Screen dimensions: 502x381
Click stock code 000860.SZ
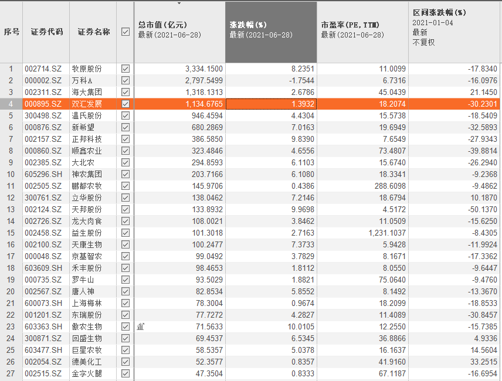click(43, 151)
